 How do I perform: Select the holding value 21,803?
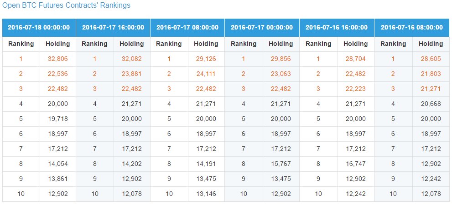(x=431, y=74)
